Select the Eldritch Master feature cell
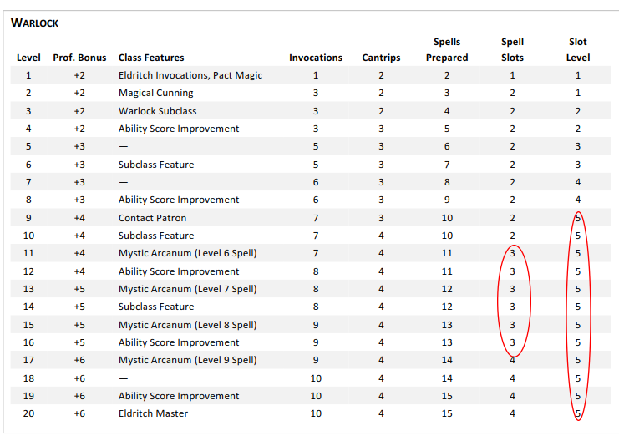Viewport: 619px width, 441px height. coord(154,413)
